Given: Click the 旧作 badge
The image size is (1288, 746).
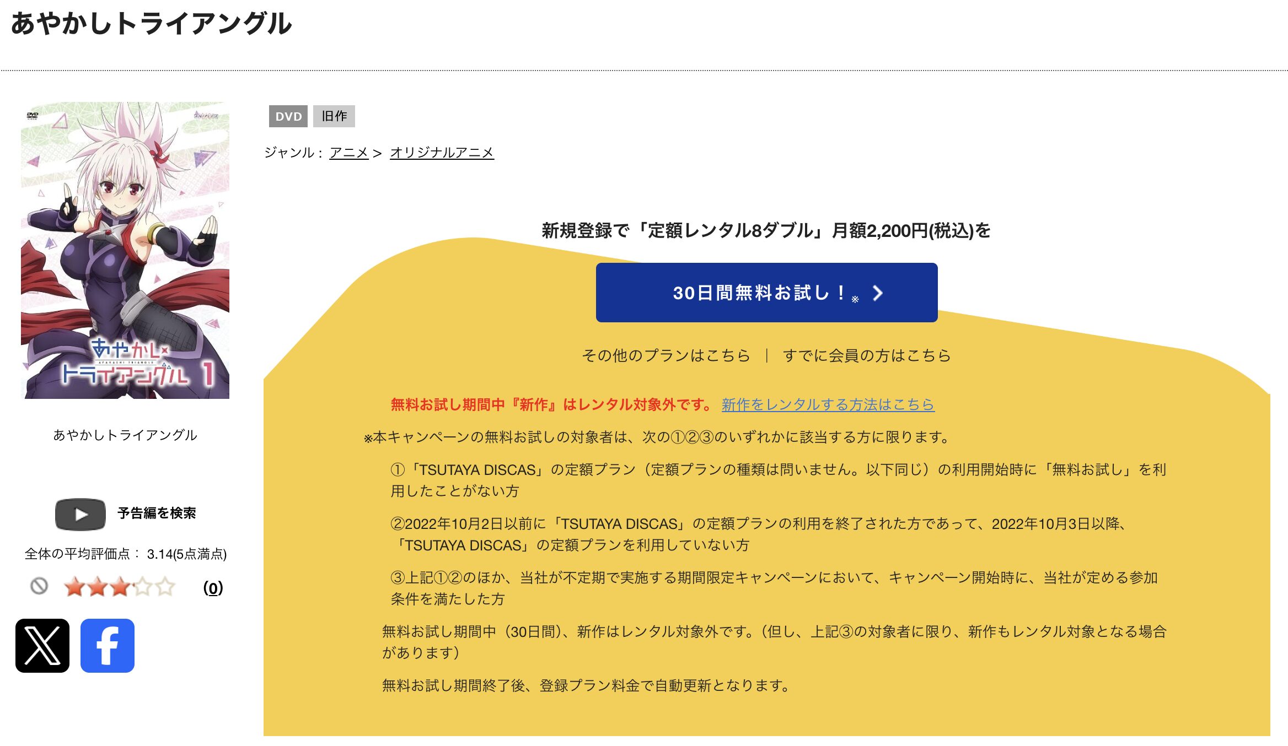Looking at the screenshot, I should [x=334, y=116].
